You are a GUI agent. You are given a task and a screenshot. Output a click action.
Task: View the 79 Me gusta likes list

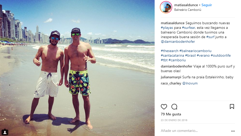click(x=171, y=114)
